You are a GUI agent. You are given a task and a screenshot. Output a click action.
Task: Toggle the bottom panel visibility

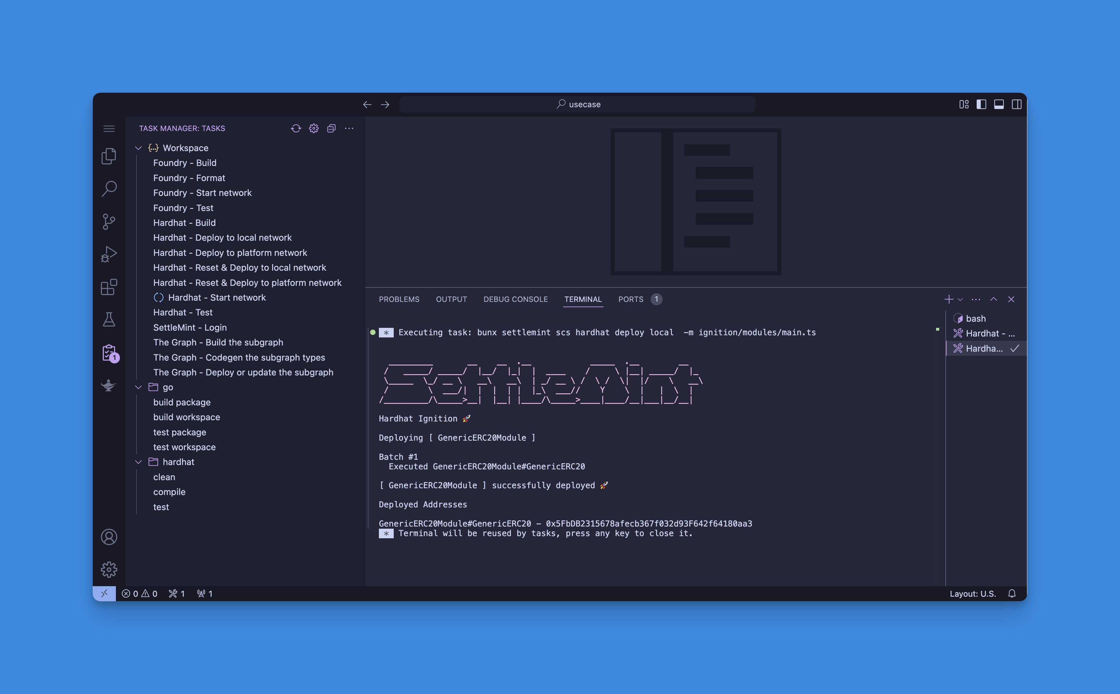999,105
